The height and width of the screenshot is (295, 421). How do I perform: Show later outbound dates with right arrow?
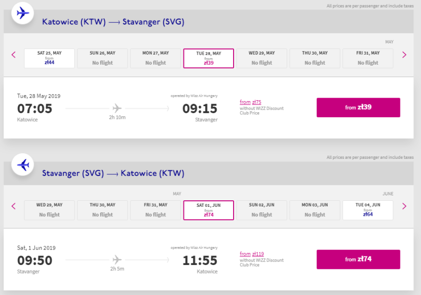coord(404,55)
